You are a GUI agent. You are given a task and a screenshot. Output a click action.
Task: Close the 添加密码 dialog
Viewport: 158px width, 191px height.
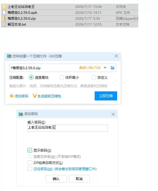(x=113, y=114)
